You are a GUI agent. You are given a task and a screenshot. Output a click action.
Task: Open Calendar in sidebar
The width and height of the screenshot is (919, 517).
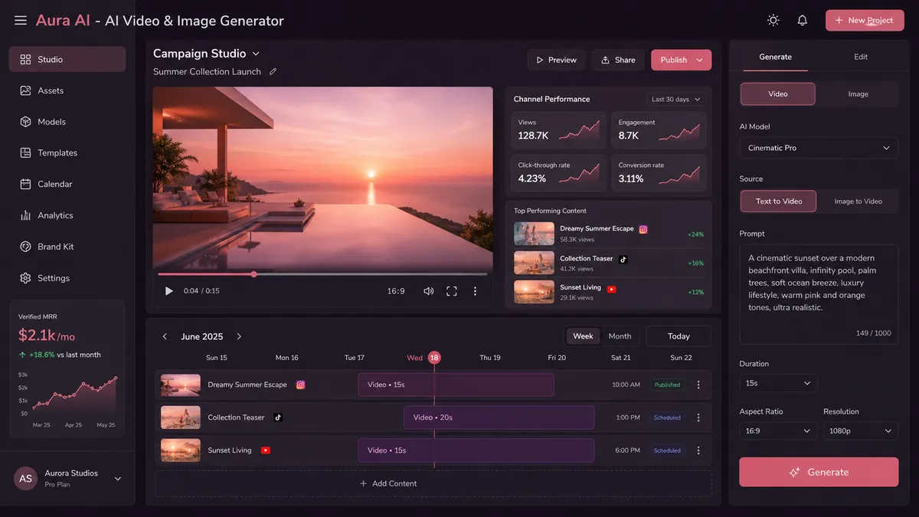click(67, 184)
